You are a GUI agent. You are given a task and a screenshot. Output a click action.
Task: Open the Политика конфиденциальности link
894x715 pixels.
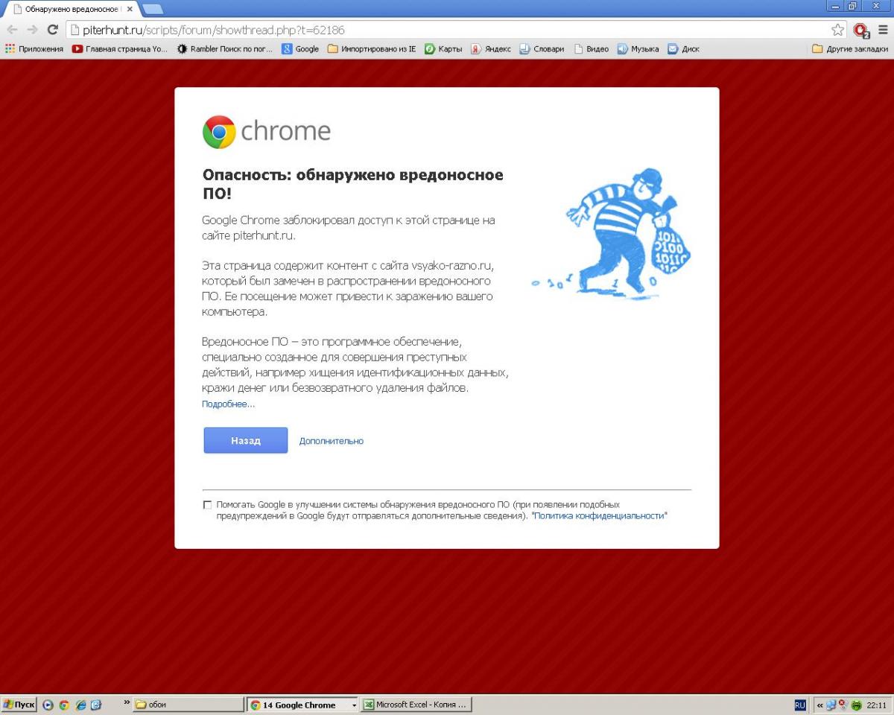pyautogui.click(x=599, y=515)
